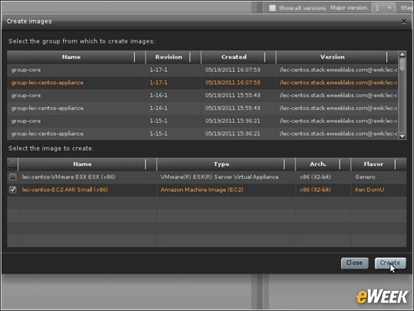Click the Create button
This screenshot has width=414, height=311.
390,263
